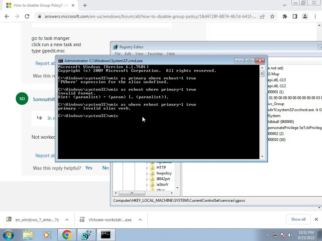Click Show all downloads button

pos(298,219)
